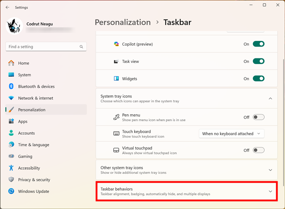
Task: Click the Task view icon in list
Action: 116,61
